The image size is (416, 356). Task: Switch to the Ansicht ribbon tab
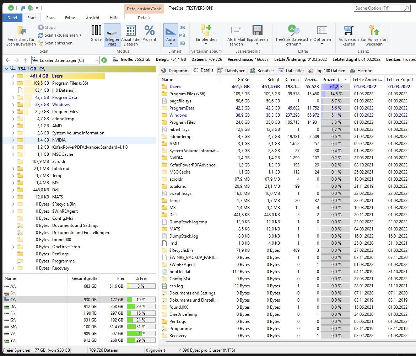point(93,18)
